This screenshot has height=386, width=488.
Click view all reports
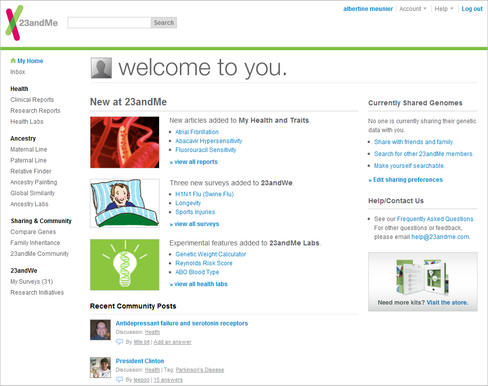pos(194,162)
